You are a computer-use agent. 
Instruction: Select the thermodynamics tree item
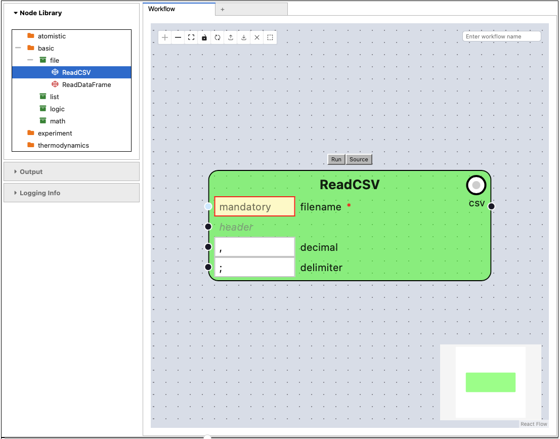71,145
